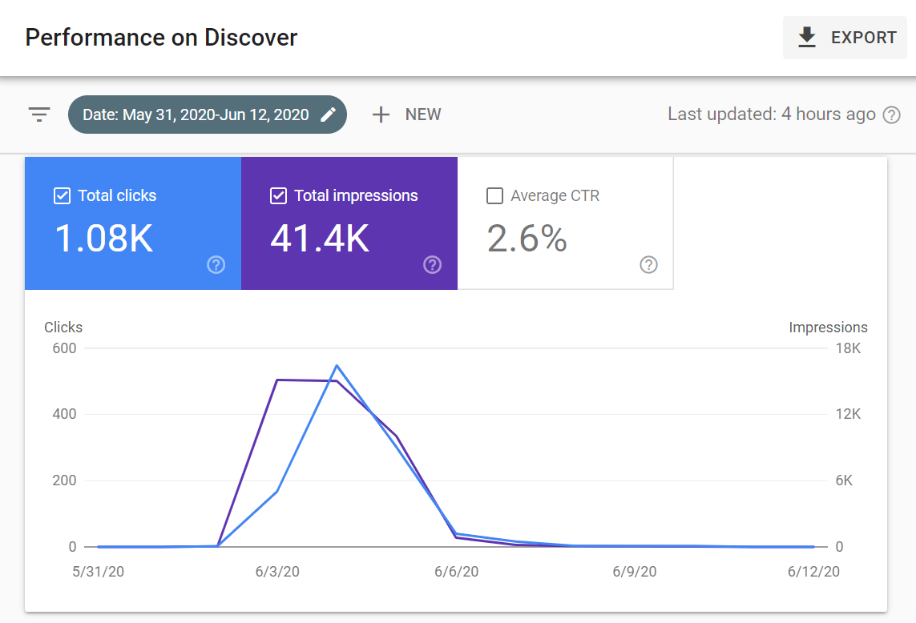
Task: Click the 6/6/20 date label
Action: pyautogui.click(x=456, y=572)
